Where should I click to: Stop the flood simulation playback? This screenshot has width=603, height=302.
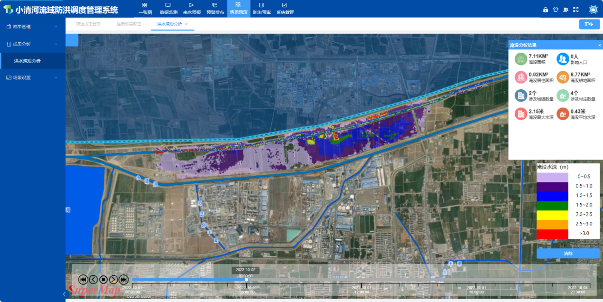tap(103, 280)
